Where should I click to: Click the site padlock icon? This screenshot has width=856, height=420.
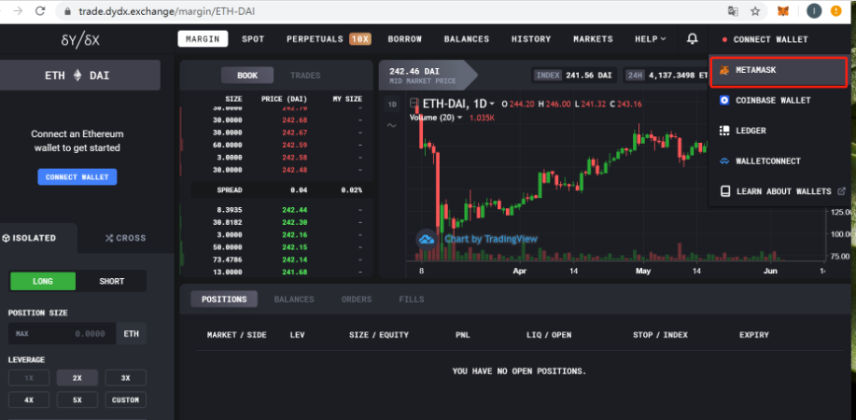[68, 11]
